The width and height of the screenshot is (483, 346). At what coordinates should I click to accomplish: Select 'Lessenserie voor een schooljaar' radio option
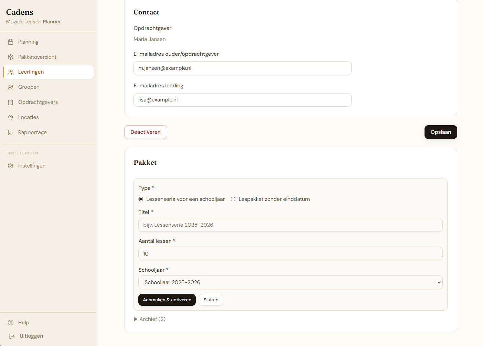tap(141, 199)
